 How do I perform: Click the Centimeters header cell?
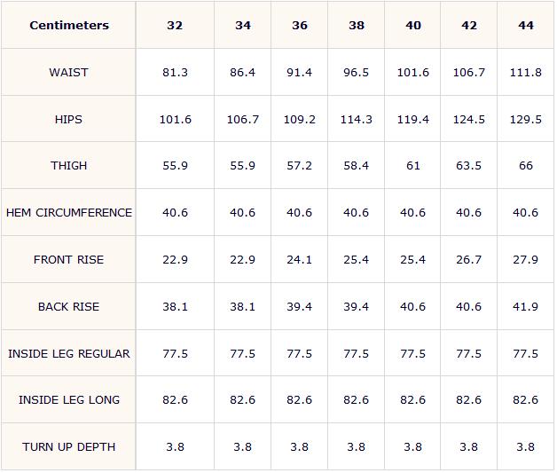point(69,25)
